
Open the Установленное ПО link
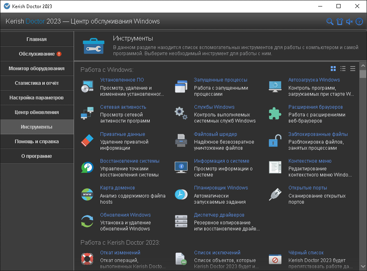pos(122,80)
